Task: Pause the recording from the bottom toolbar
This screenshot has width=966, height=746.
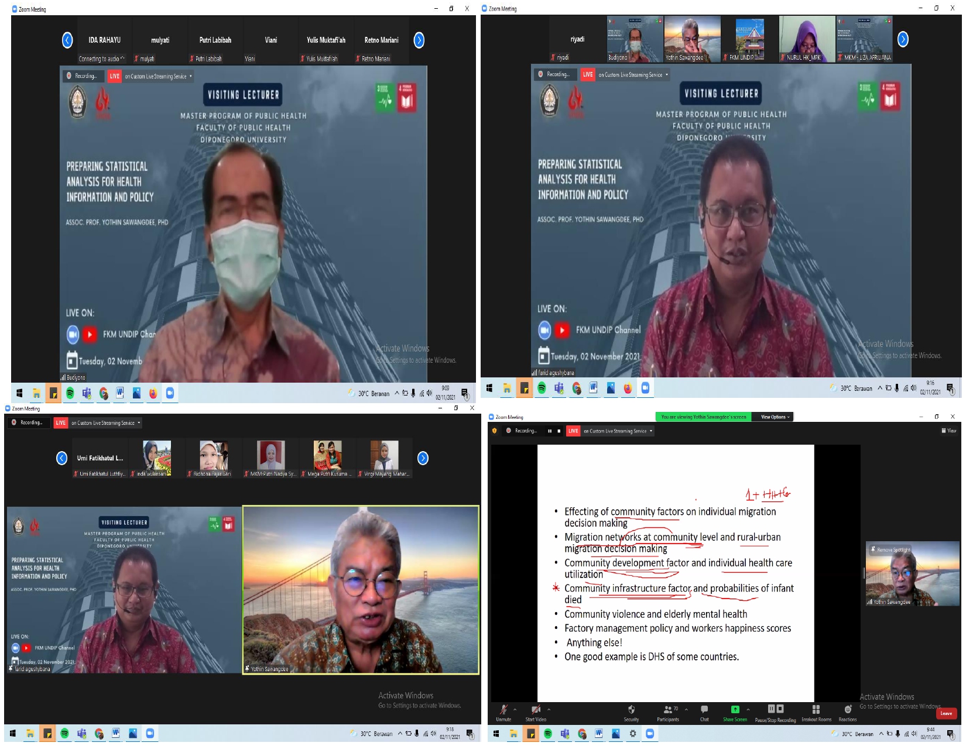Action: [x=772, y=709]
